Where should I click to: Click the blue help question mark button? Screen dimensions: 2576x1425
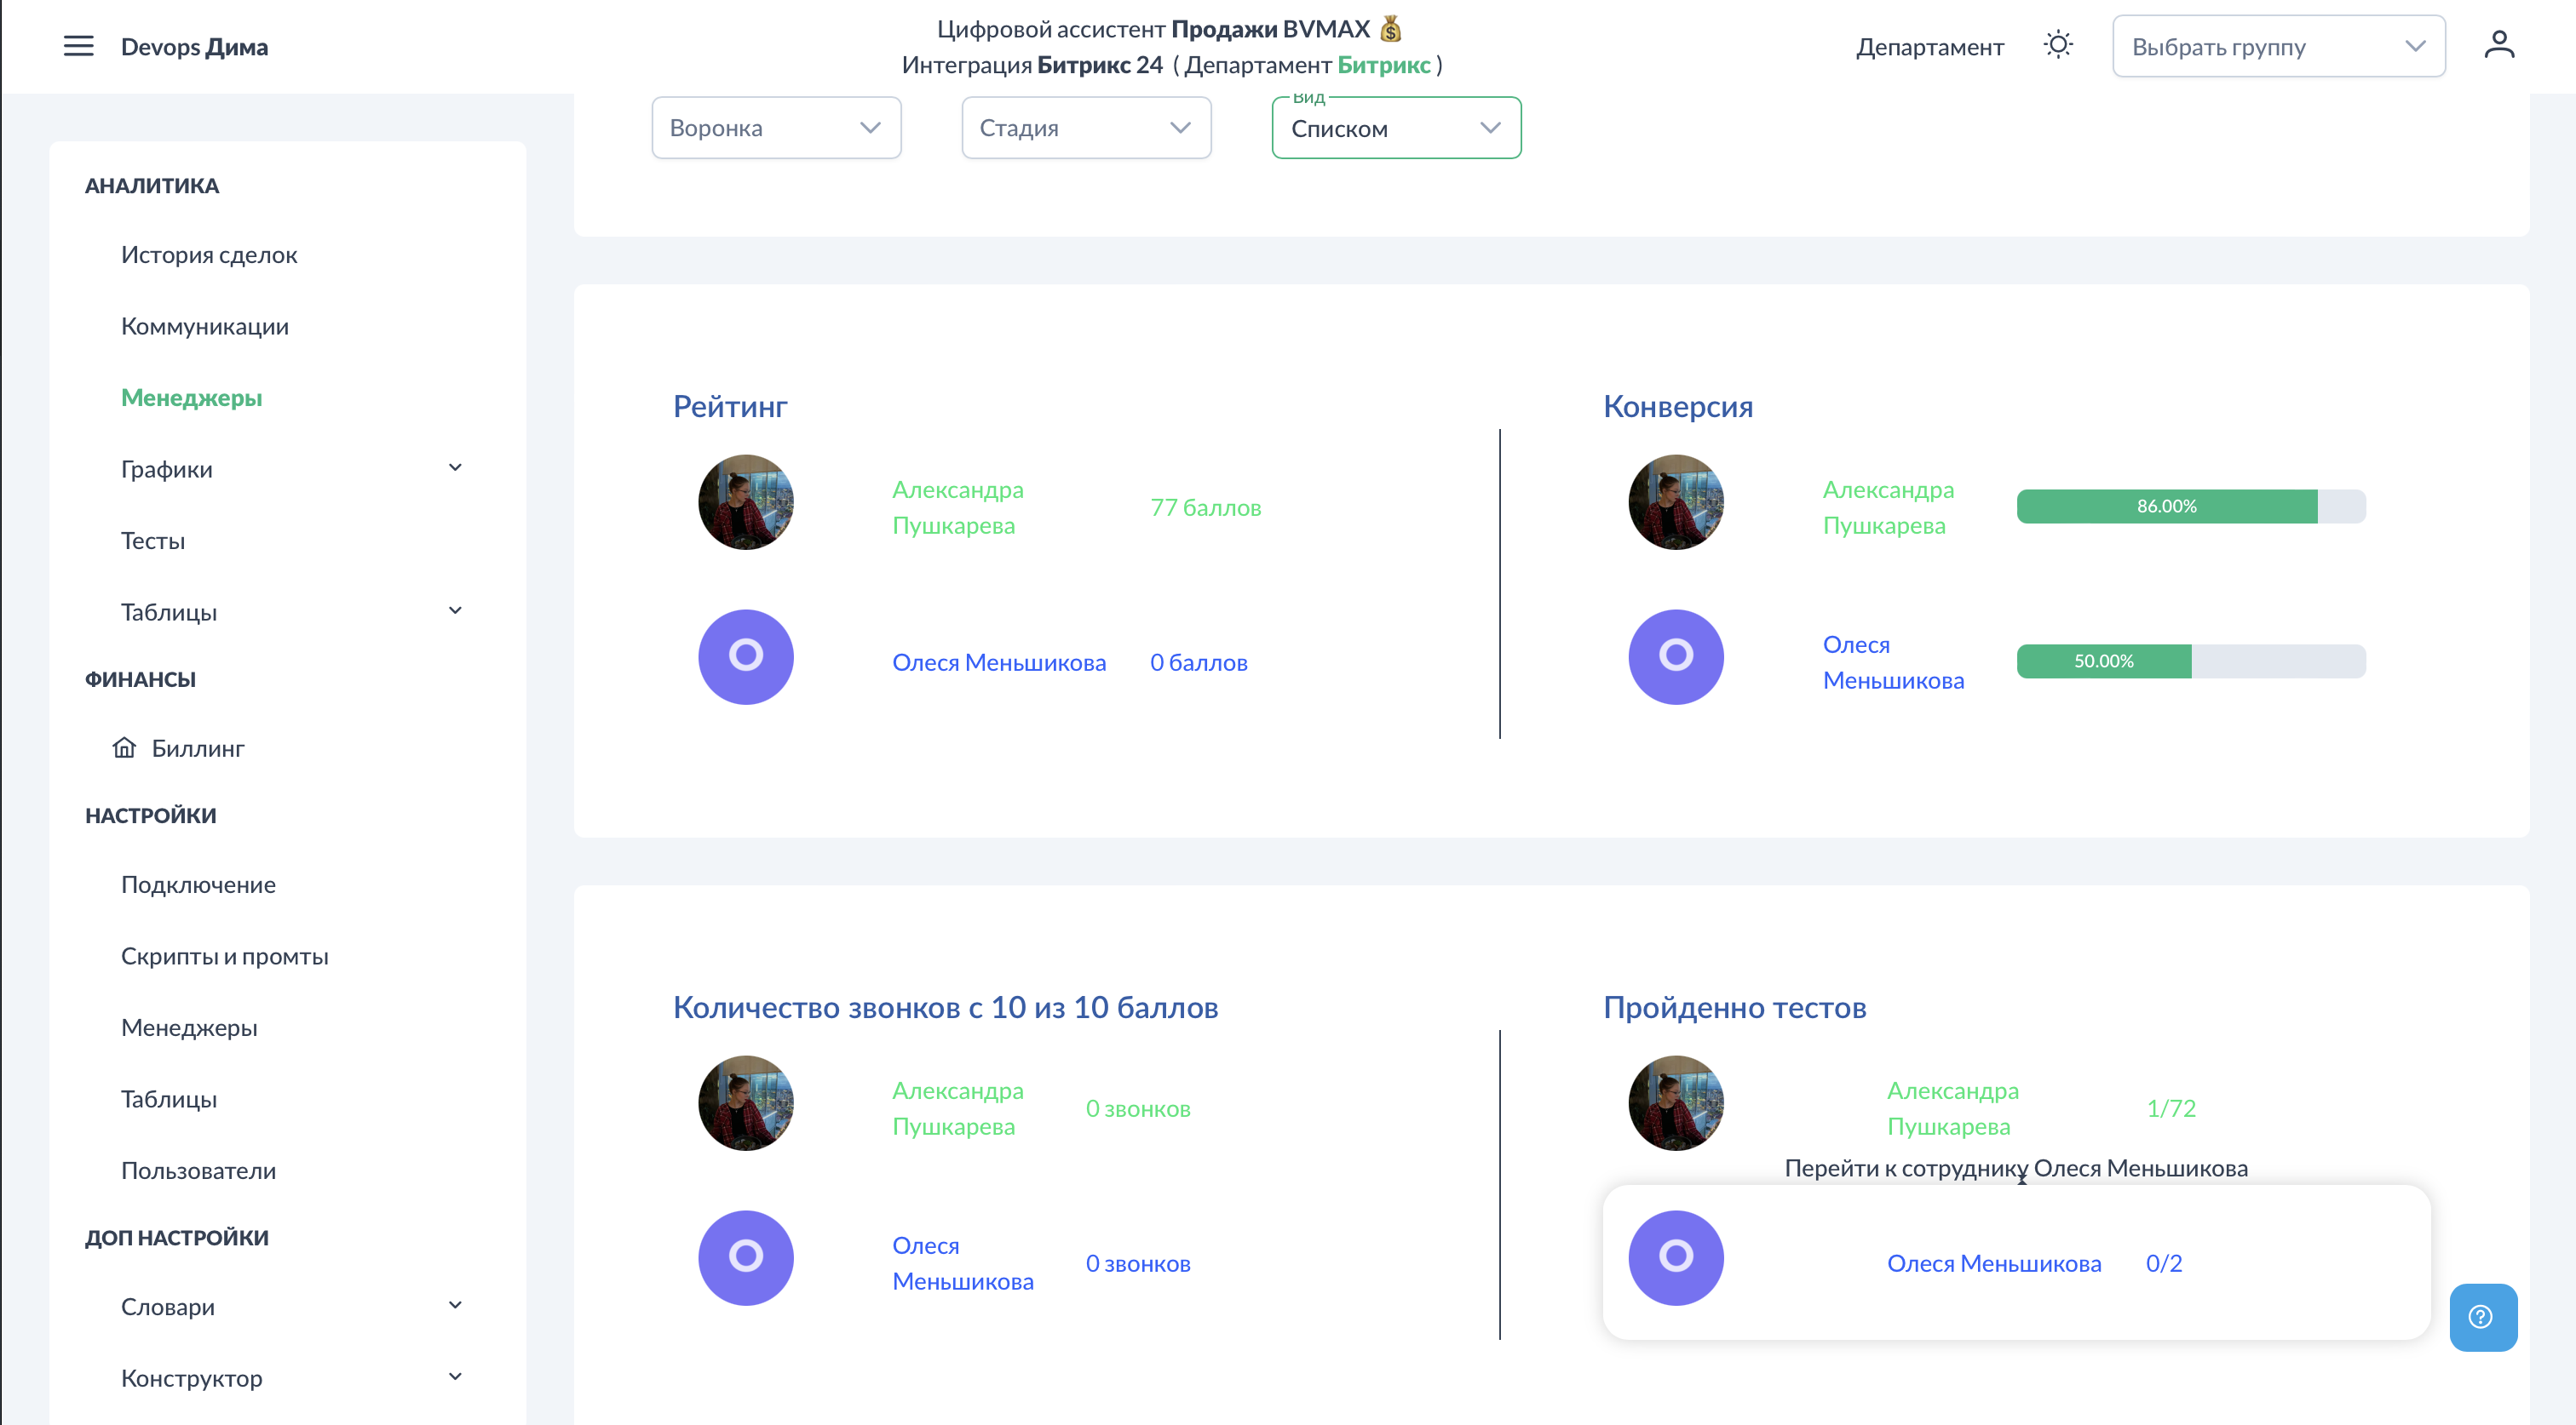2482,1316
